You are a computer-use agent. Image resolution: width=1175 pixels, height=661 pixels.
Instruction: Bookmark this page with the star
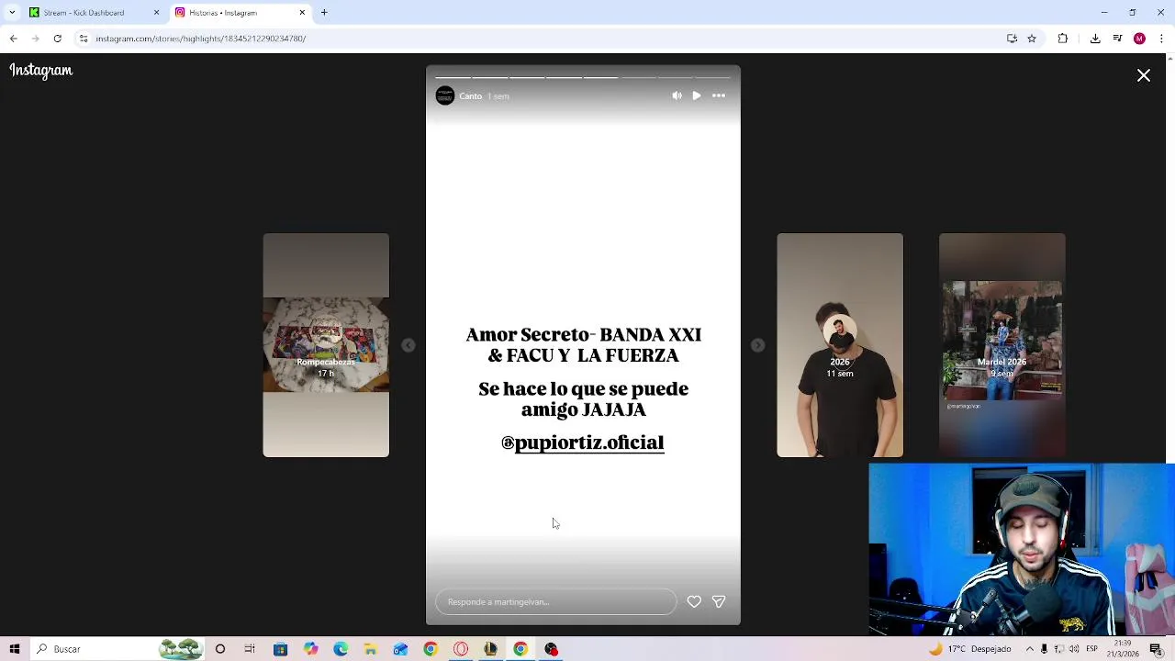[1032, 39]
